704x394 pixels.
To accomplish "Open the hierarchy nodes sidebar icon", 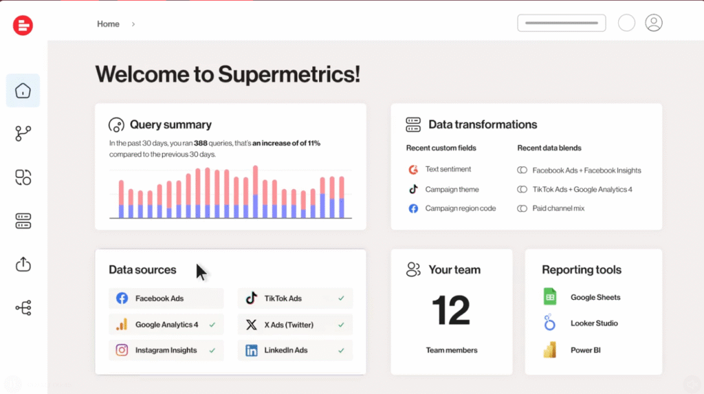I will (23, 308).
